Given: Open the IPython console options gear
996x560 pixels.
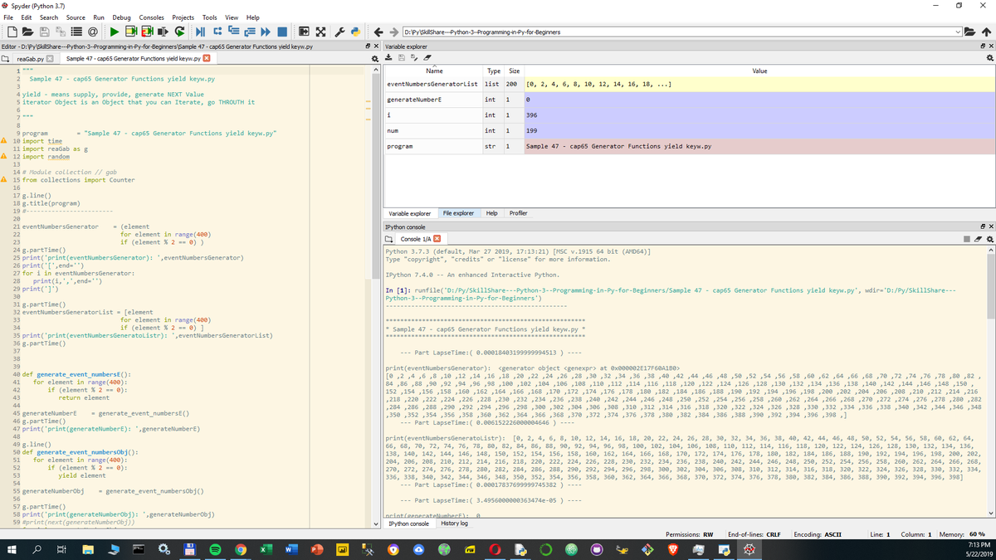Looking at the screenshot, I should click(989, 240).
